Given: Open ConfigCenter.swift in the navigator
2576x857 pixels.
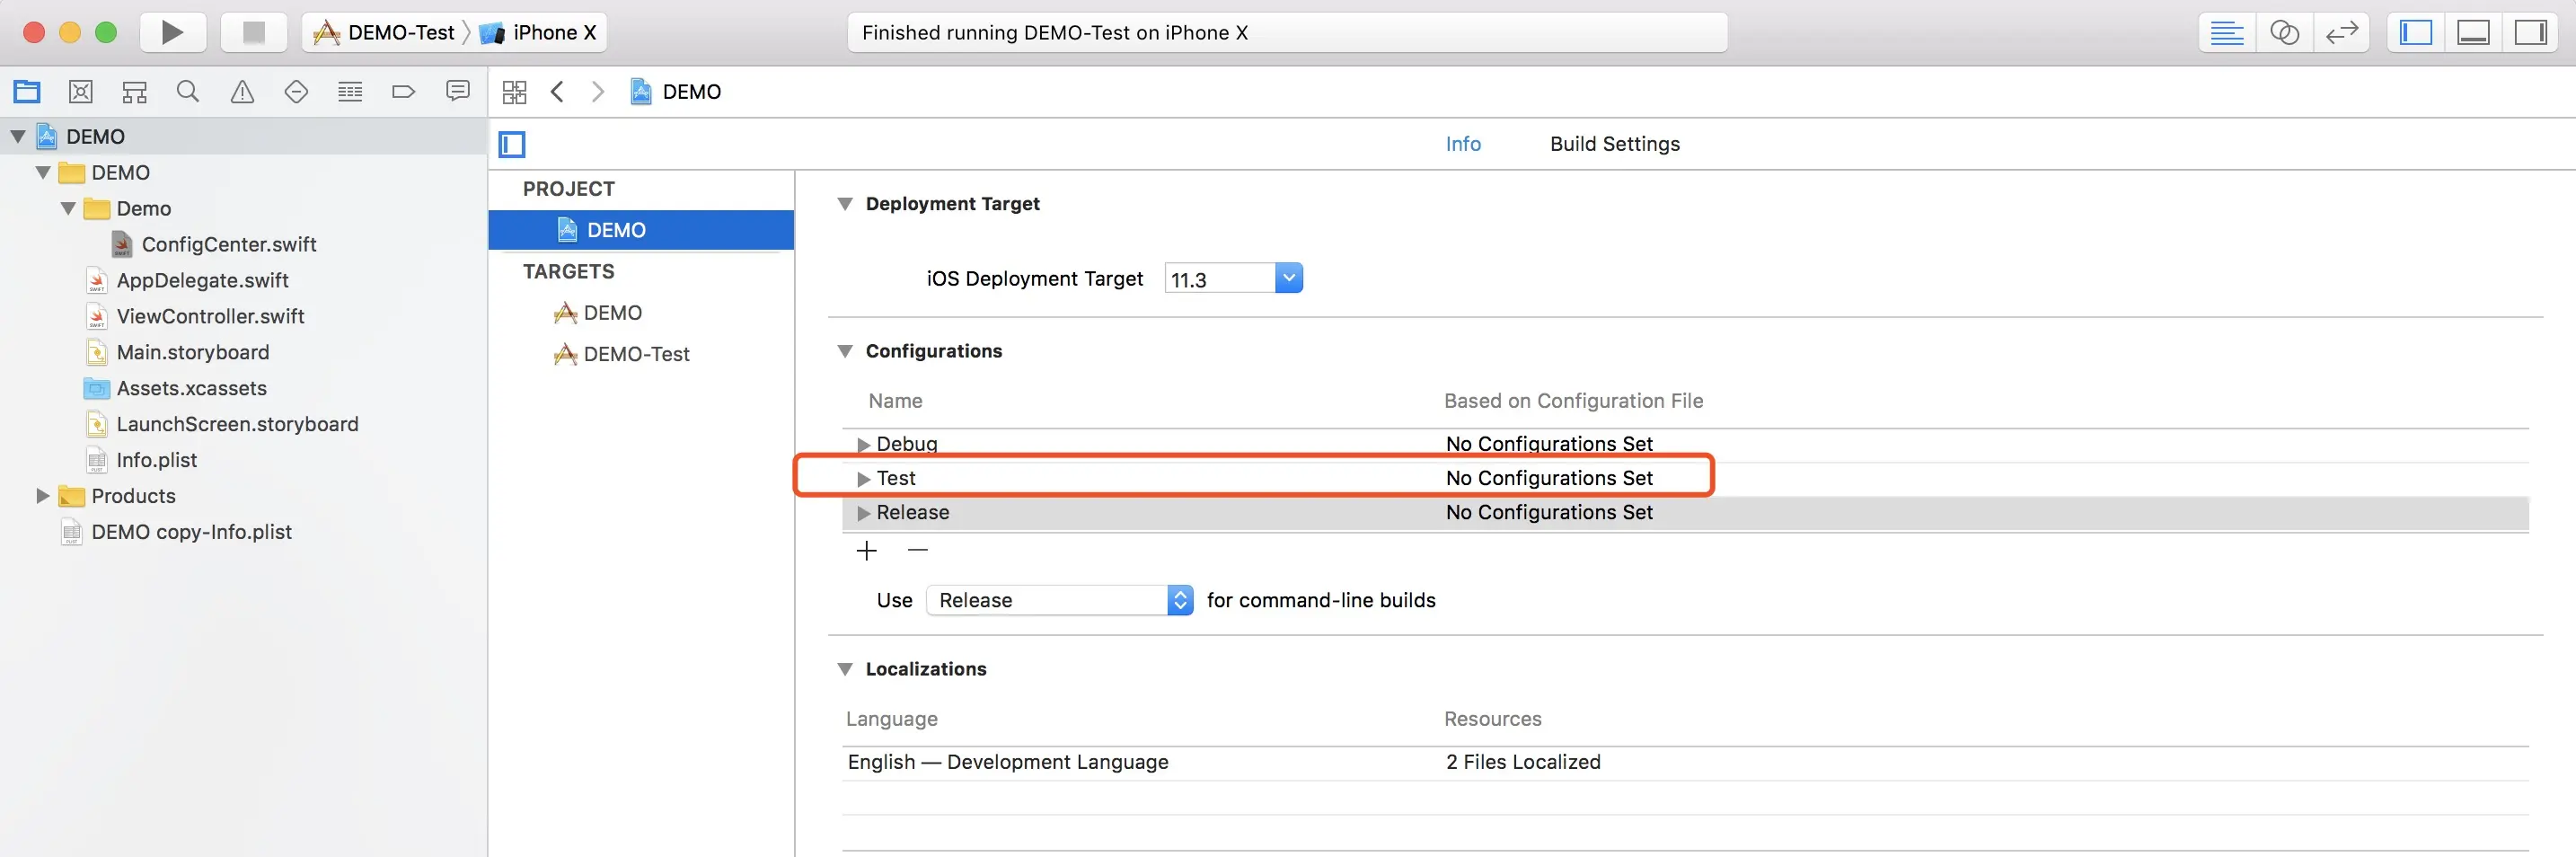Looking at the screenshot, I should (x=228, y=245).
